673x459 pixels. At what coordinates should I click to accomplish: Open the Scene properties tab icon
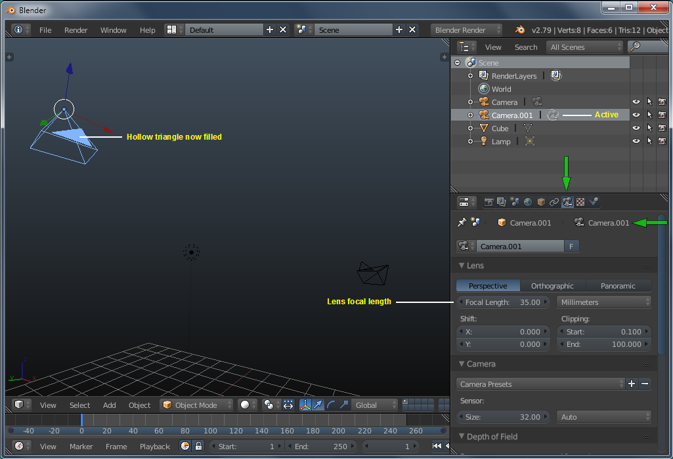[515, 202]
